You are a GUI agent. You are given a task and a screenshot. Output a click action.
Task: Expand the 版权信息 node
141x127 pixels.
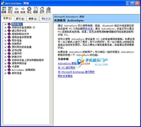pyautogui.click(x=5, y=73)
